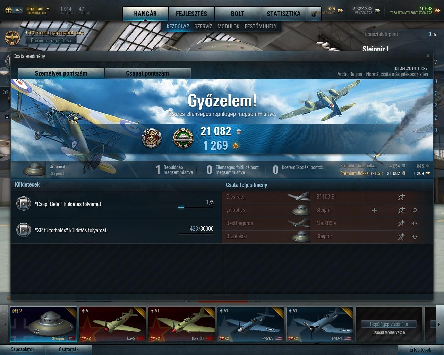The width and height of the screenshot is (444, 355).
Task: Select the HANGÁR main tab
Action: point(145,14)
